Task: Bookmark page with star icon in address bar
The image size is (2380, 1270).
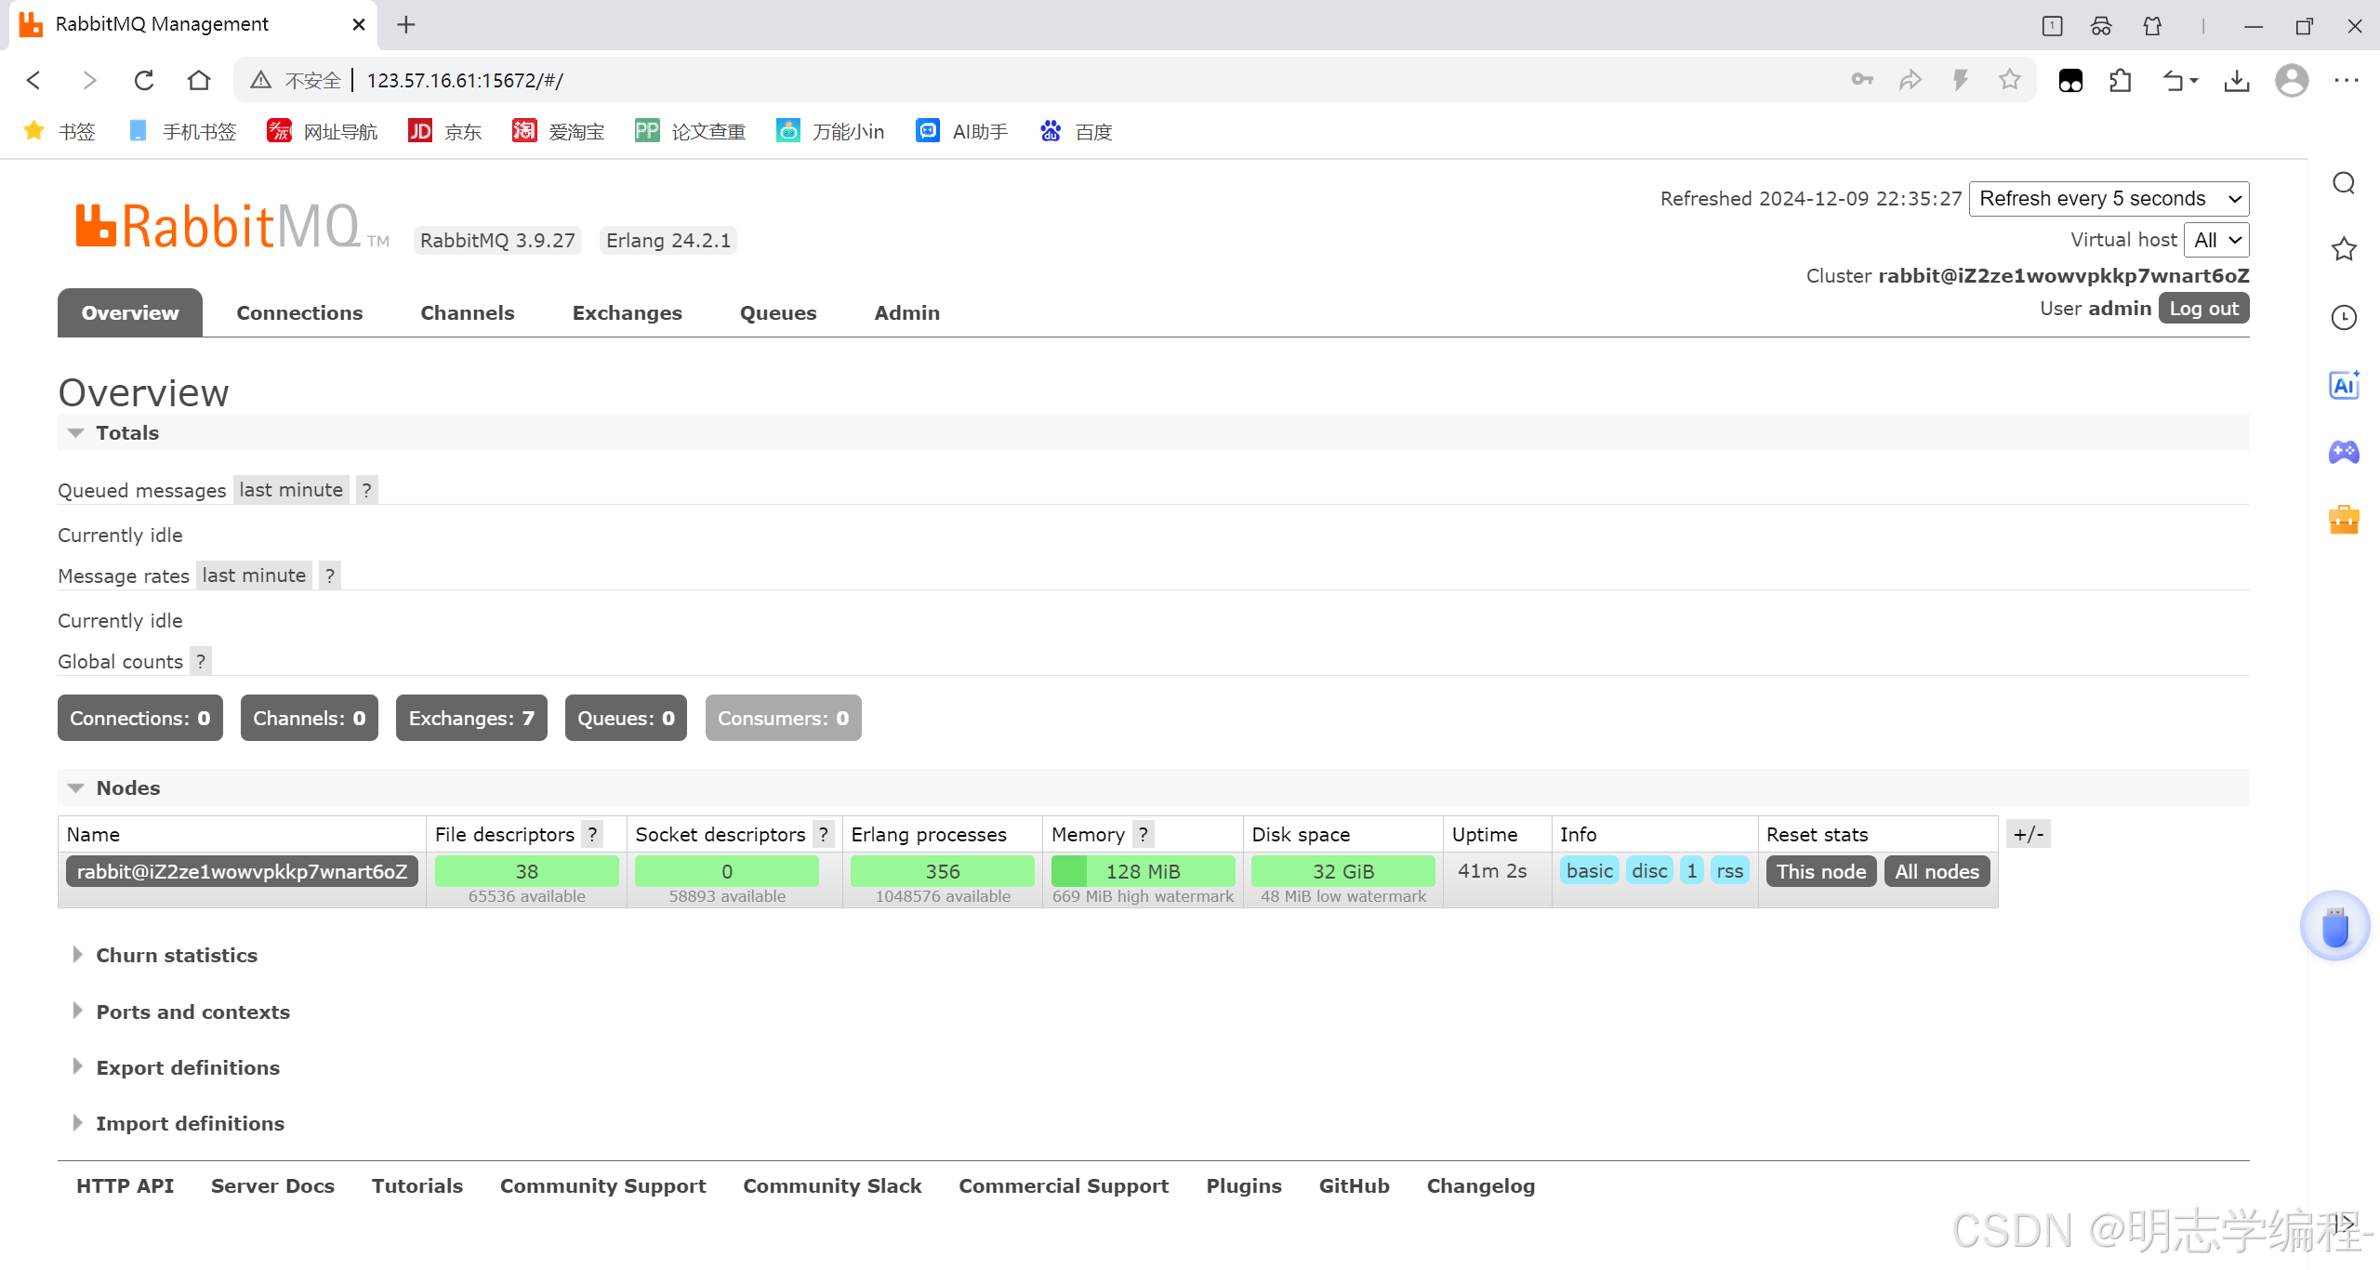Action: point(2010,80)
